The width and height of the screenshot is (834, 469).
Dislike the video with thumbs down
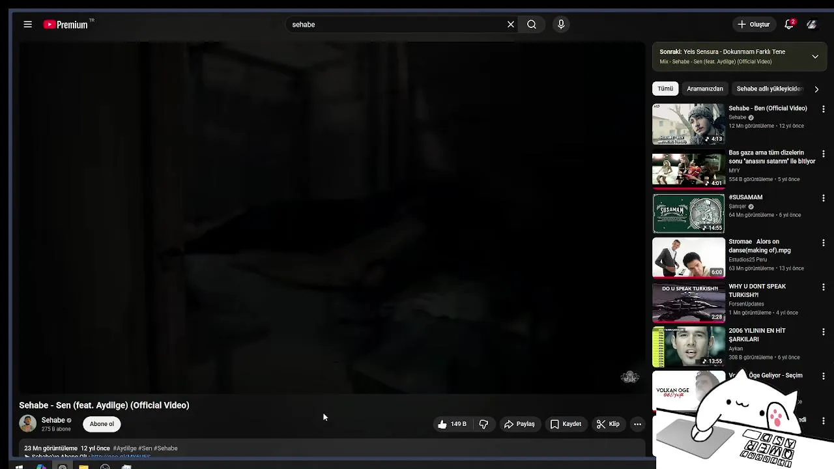[483, 424]
